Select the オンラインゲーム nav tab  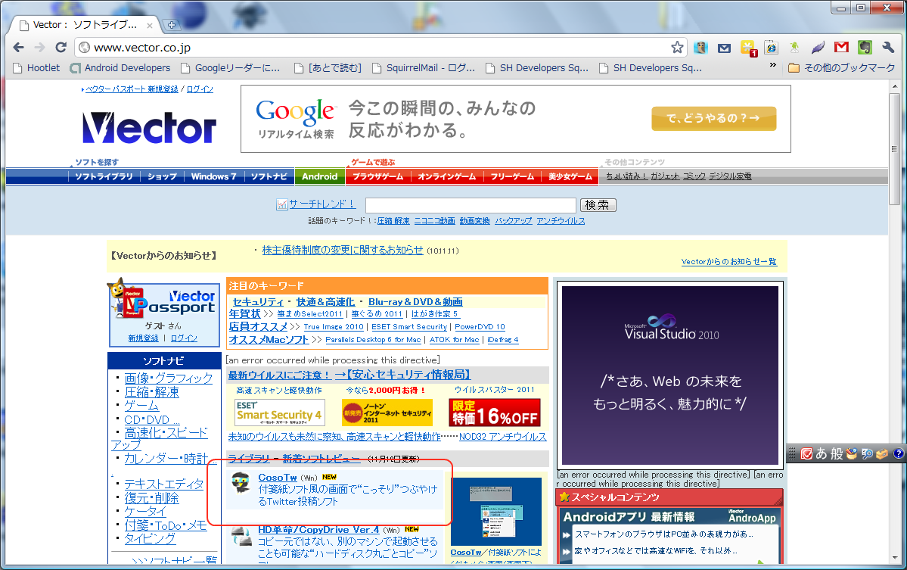coord(446,176)
